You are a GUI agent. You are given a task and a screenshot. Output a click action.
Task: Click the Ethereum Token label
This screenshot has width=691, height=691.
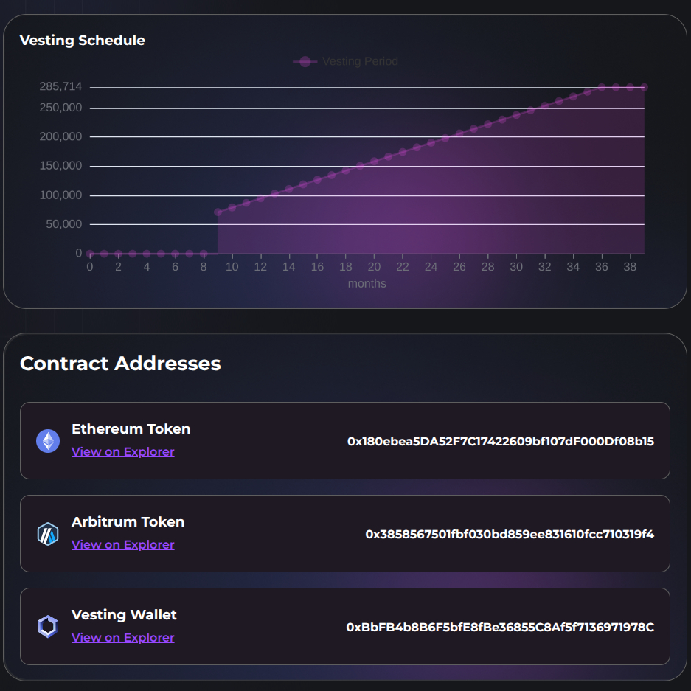pos(131,429)
